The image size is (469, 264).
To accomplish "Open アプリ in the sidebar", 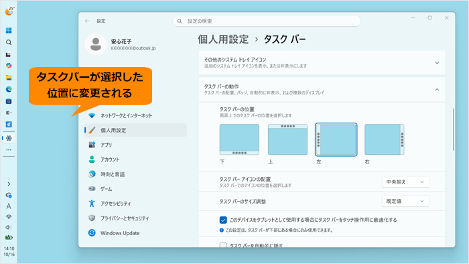I will coord(135,145).
